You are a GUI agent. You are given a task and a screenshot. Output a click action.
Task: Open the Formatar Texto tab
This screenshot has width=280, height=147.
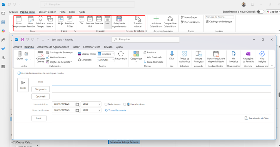coord(91,47)
